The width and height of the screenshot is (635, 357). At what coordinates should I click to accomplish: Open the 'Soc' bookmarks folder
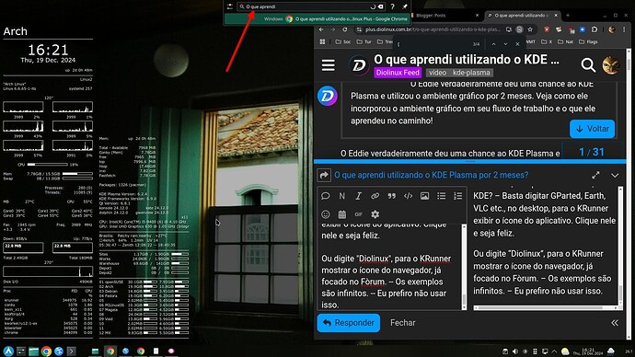[x=343, y=41]
